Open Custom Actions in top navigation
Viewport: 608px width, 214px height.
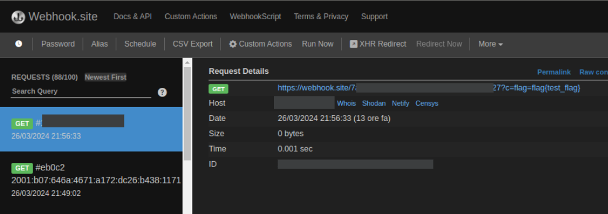pos(191,17)
